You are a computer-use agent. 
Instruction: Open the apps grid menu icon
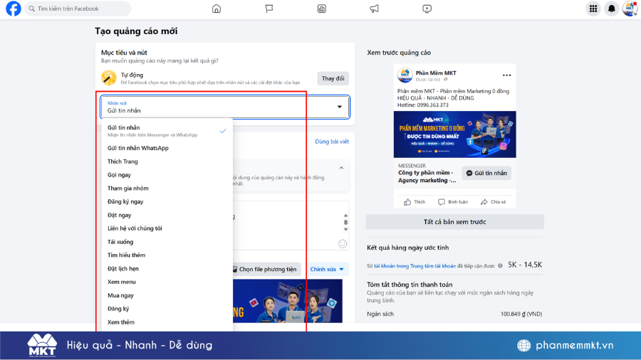coord(593,9)
